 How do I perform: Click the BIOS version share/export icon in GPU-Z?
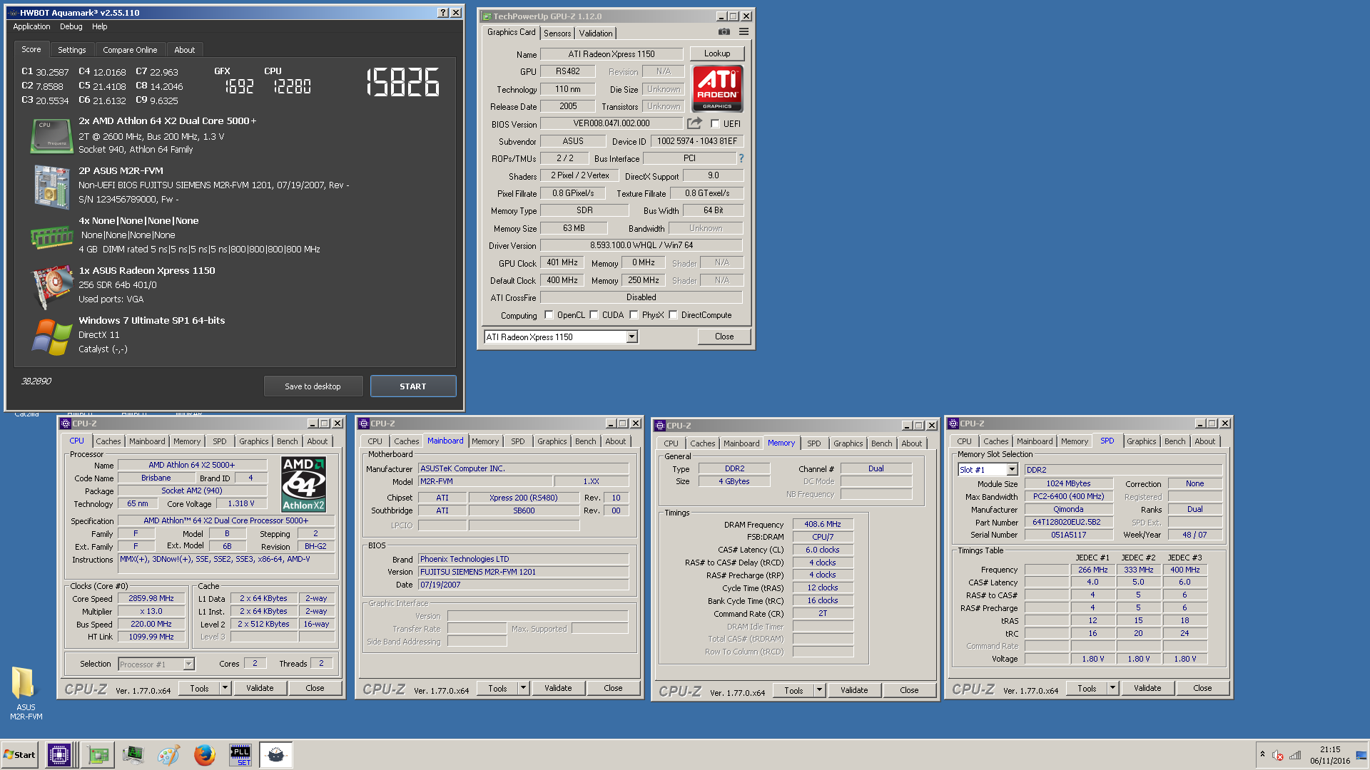694,123
